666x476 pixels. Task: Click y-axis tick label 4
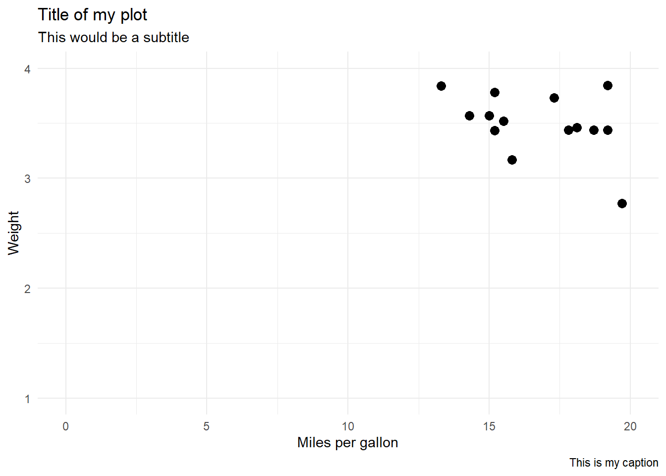pyautogui.click(x=27, y=69)
